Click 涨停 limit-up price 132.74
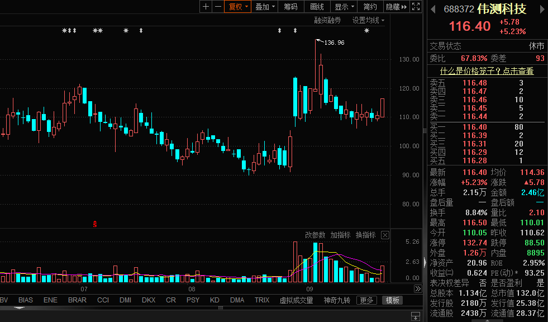This screenshot has height=322, width=548. pyautogui.click(x=475, y=242)
